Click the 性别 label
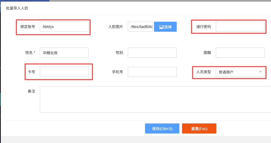 [x=119, y=53]
